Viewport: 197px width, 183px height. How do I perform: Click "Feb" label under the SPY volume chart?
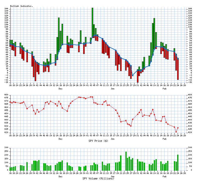(165, 176)
